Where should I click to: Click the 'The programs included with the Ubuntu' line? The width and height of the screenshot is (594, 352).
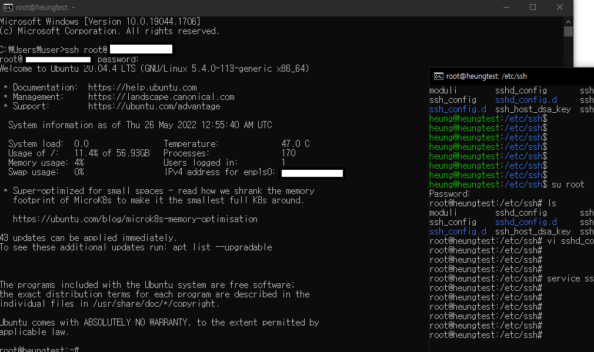click(x=148, y=285)
